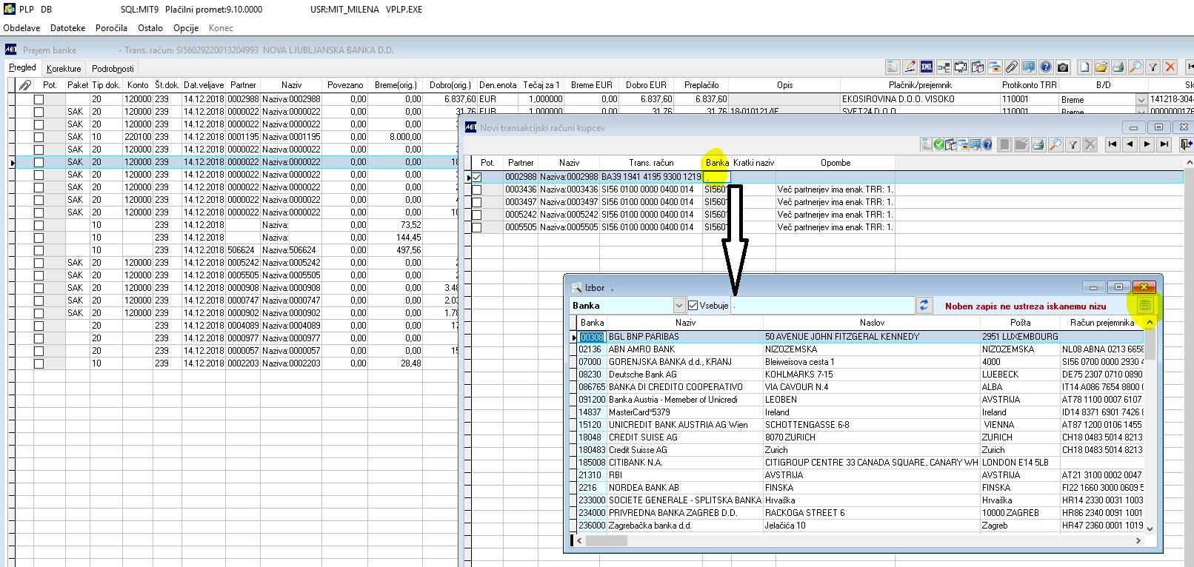
Task: Click the refresh arrows button in Izbor dialog
Action: [x=924, y=305]
